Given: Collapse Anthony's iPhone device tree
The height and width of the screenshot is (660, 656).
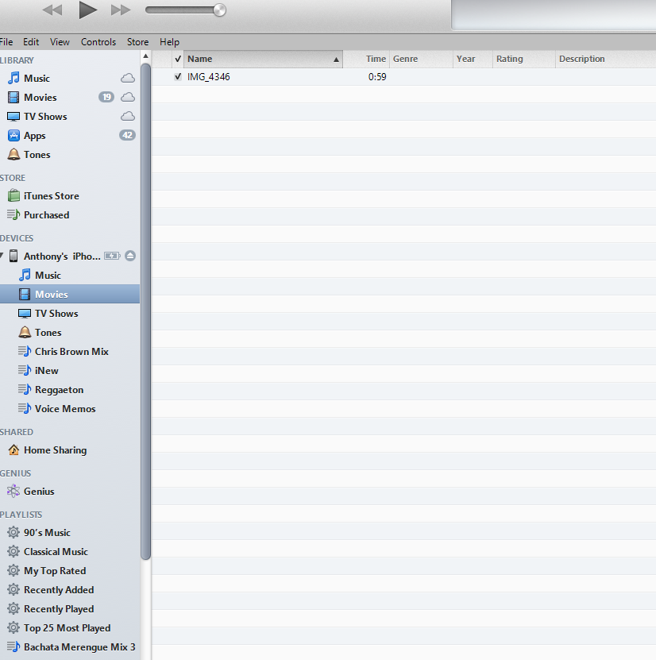Looking at the screenshot, I should click(2, 255).
